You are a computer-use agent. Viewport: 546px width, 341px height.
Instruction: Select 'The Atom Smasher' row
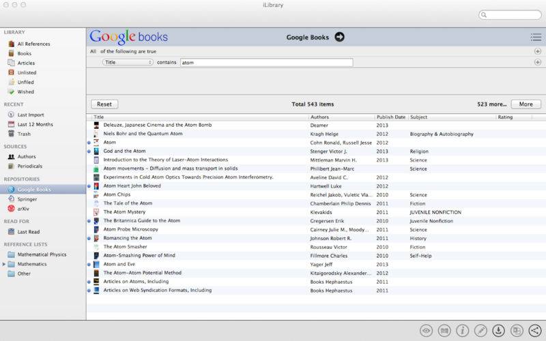316,247
